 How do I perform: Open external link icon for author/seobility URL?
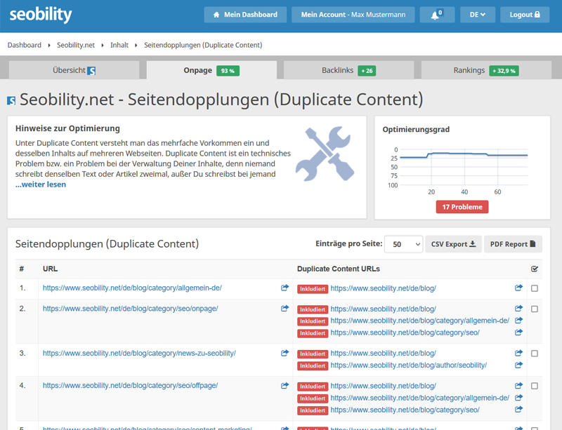pyautogui.click(x=518, y=365)
